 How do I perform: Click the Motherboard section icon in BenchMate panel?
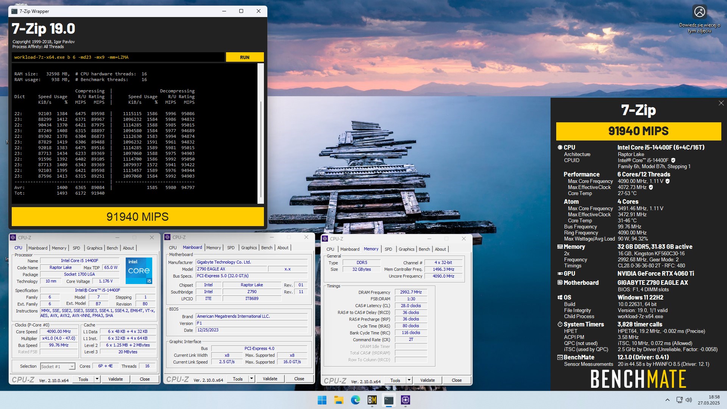point(560,283)
